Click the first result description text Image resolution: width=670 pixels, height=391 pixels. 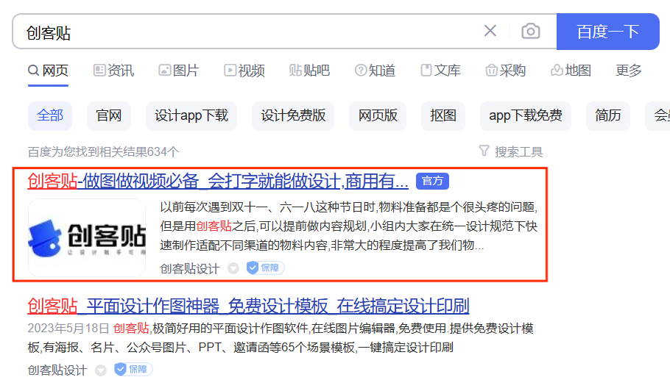(349, 226)
